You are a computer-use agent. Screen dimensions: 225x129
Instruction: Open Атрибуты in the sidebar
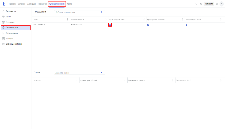coord(16,38)
